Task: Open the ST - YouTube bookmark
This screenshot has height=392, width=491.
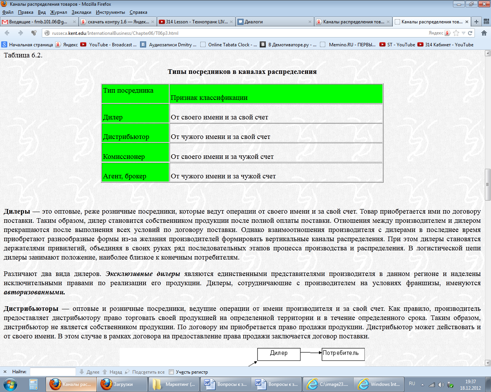Action: 397,44
